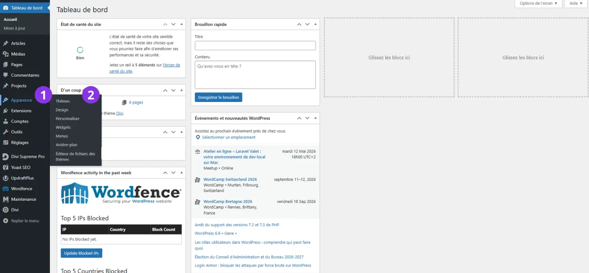Open the Extensions plug icon
This screenshot has height=273, width=589.
(x=5, y=111)
